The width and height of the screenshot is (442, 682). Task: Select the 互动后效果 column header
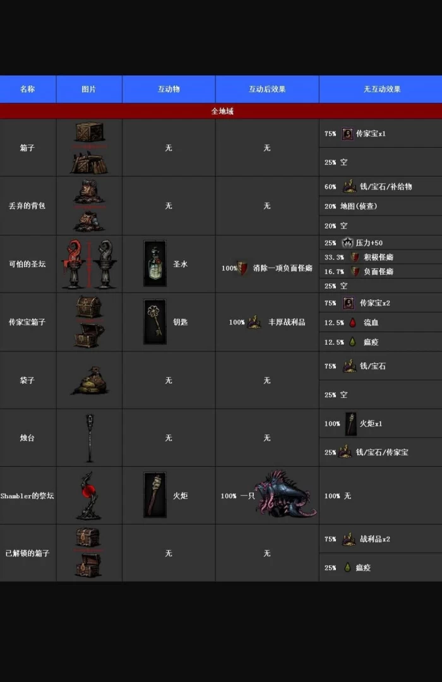click(x=267, y=89)
